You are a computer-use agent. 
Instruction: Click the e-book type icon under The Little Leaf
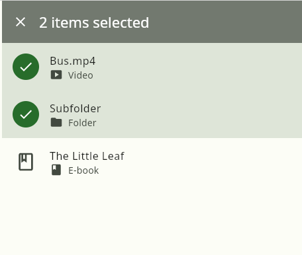(x=56, y=170)
